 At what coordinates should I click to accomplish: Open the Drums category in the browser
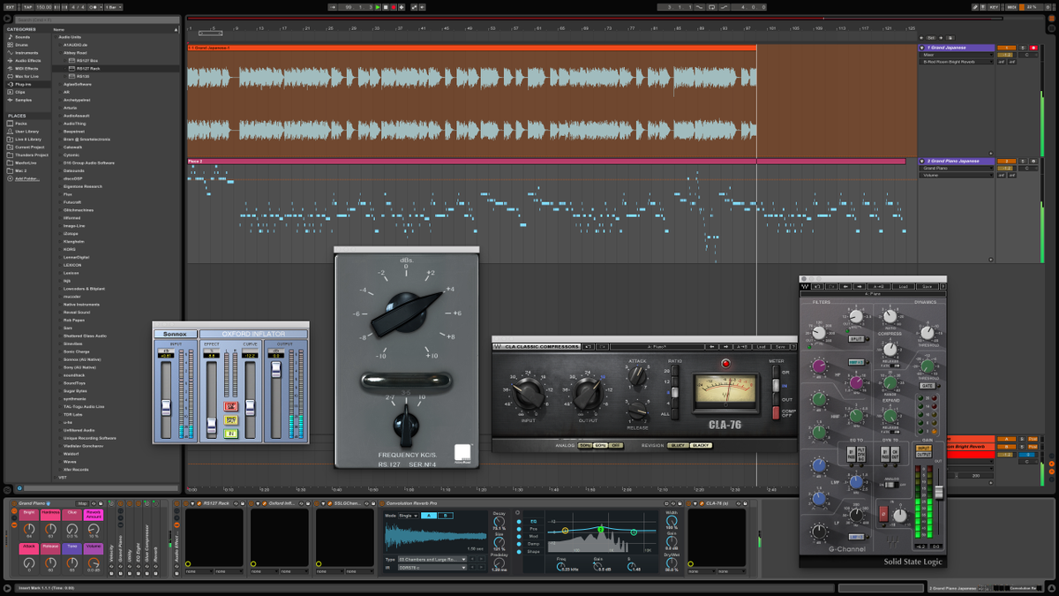[21, 45]
